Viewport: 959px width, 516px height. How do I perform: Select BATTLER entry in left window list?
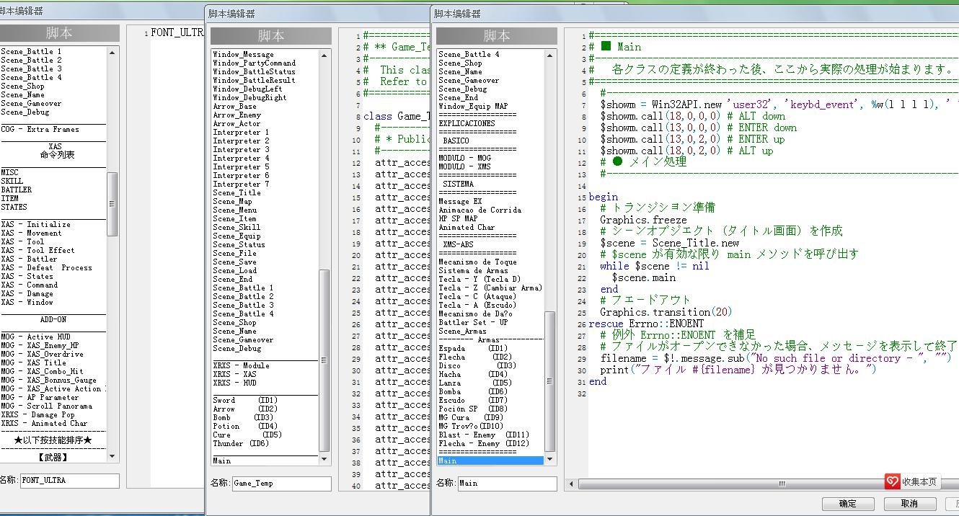point(17,190)
